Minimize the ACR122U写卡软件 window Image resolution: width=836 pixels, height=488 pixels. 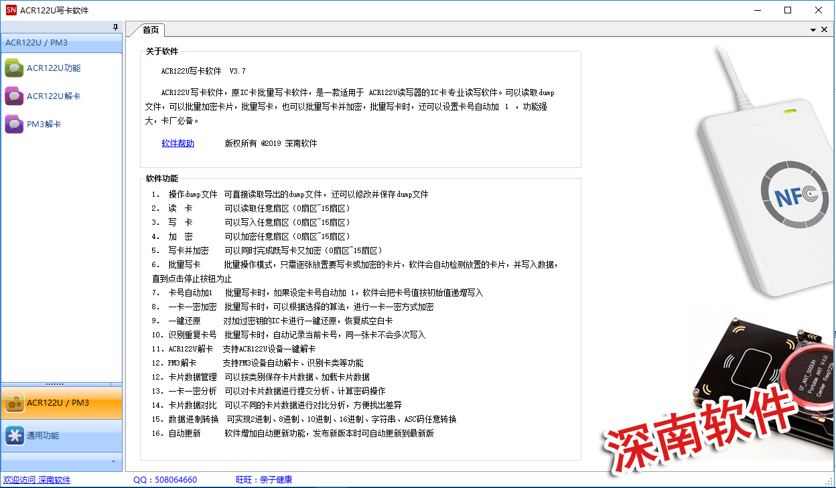(x=757, y=10)
